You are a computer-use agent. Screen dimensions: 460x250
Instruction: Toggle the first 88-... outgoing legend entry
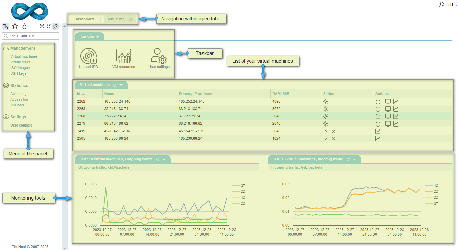[241, 192]
